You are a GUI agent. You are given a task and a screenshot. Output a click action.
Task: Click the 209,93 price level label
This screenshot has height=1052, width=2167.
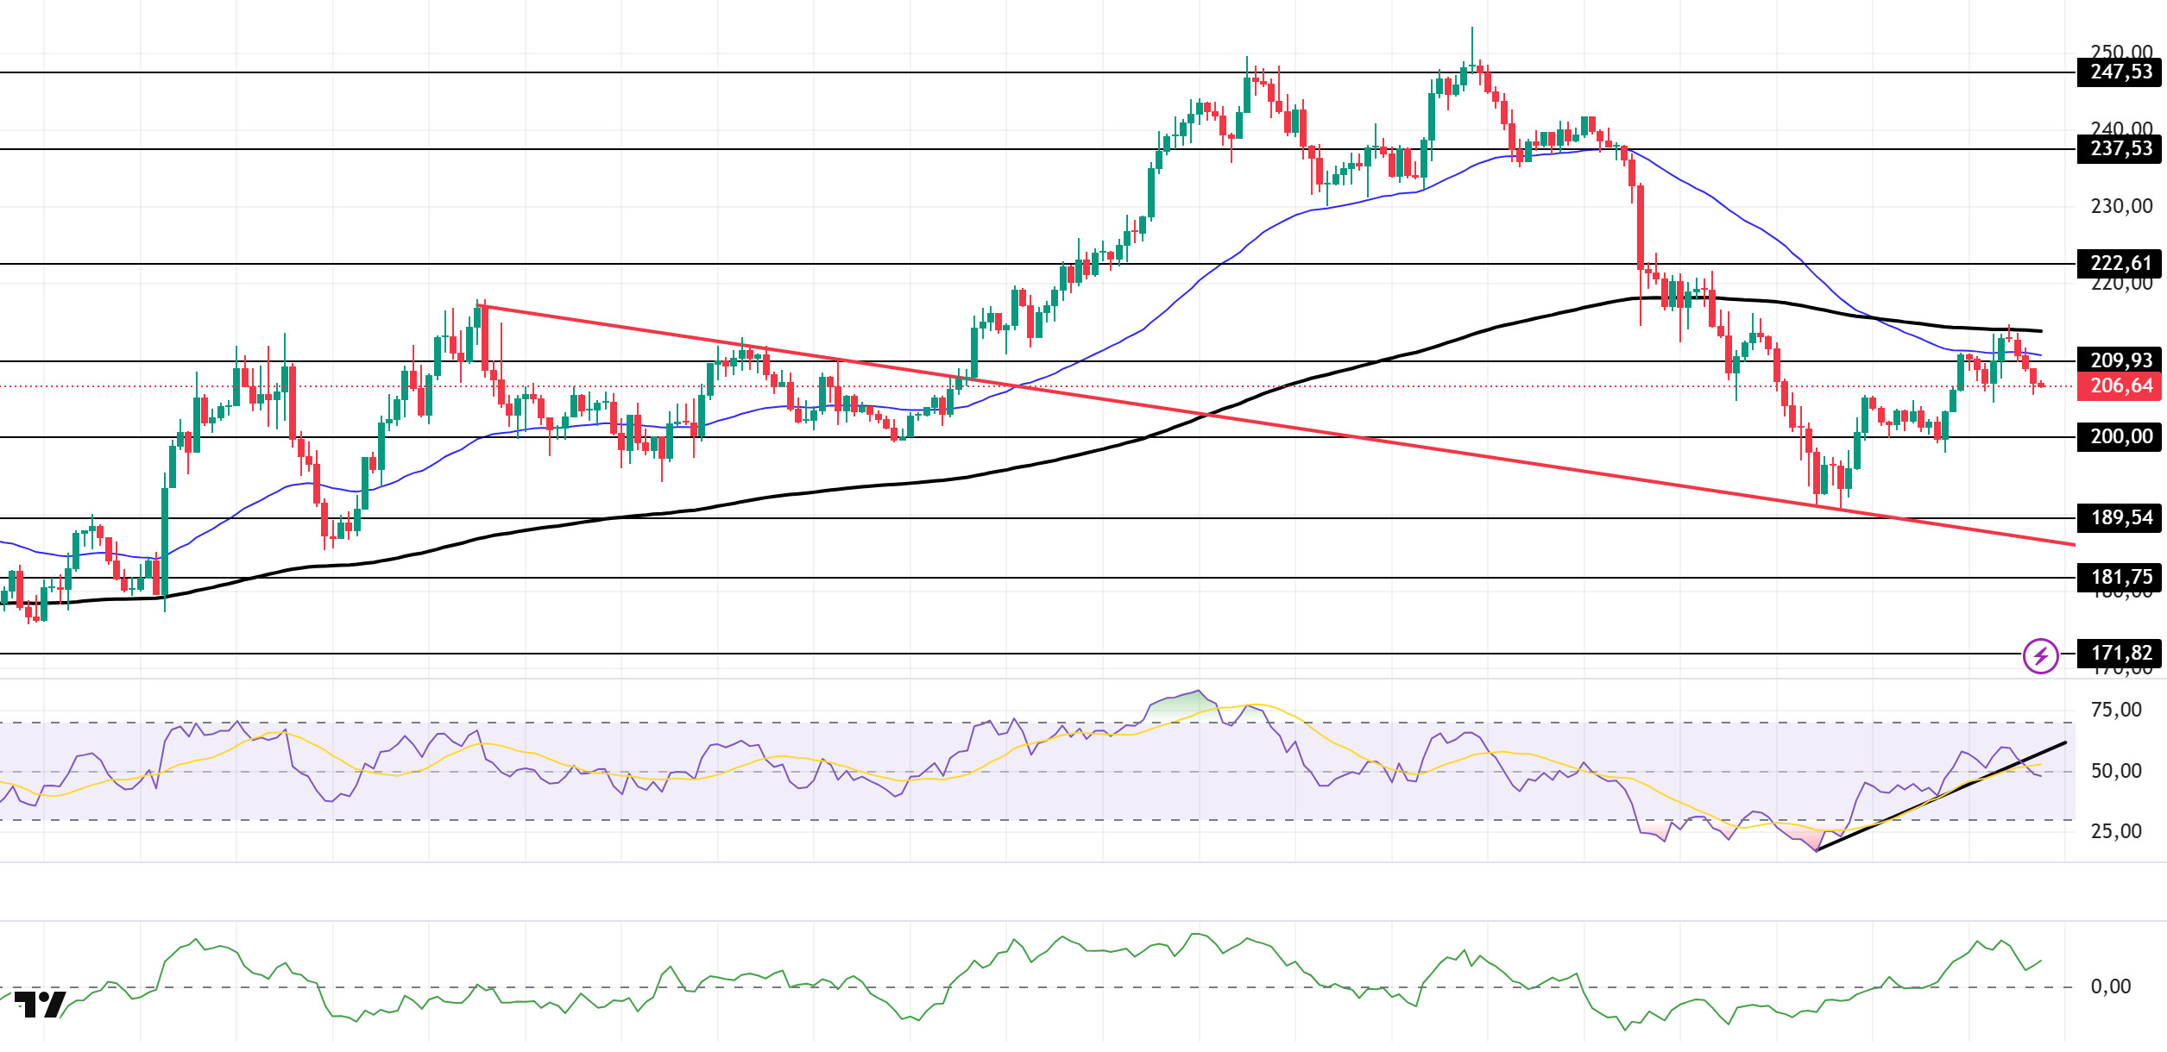click(2120, 360)
